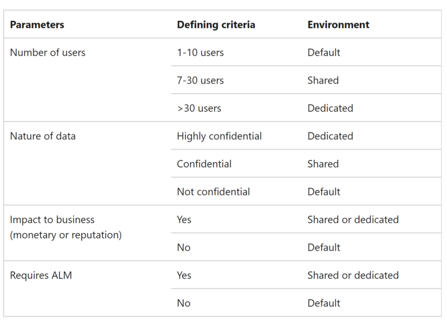This screenshot has width=447, height=321.
Task: Click the "Requires ALM" parameter cell
Action: point(41,276)
